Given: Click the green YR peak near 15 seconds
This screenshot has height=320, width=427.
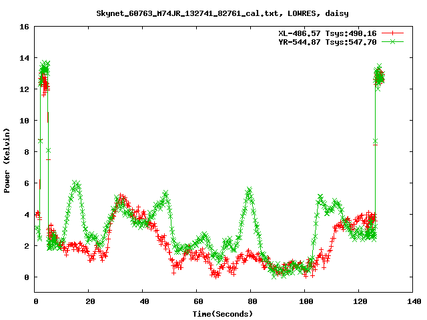Looking at the screenshot, I should click(76, 183).
